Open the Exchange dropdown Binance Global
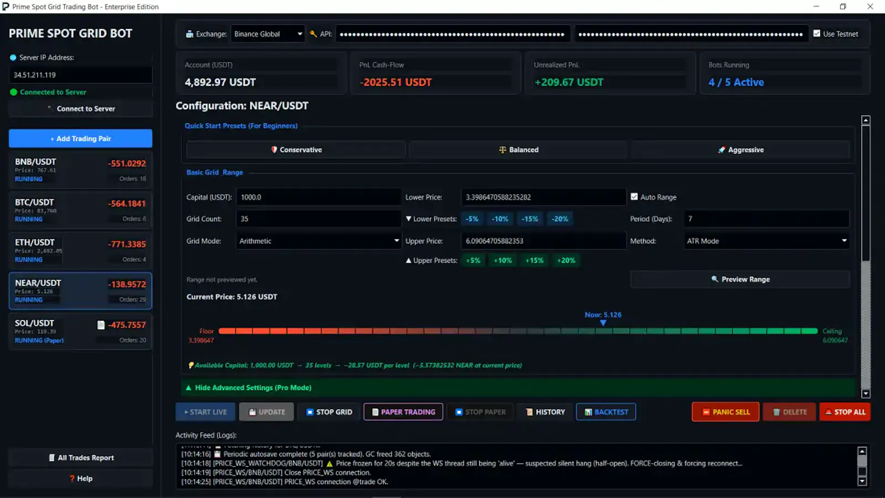The width and height of the screenshot is (885, 498). (268, 34)
